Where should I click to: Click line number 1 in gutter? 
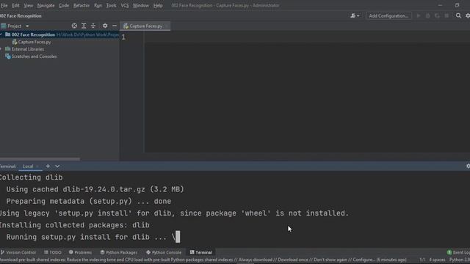click(123, 37)
